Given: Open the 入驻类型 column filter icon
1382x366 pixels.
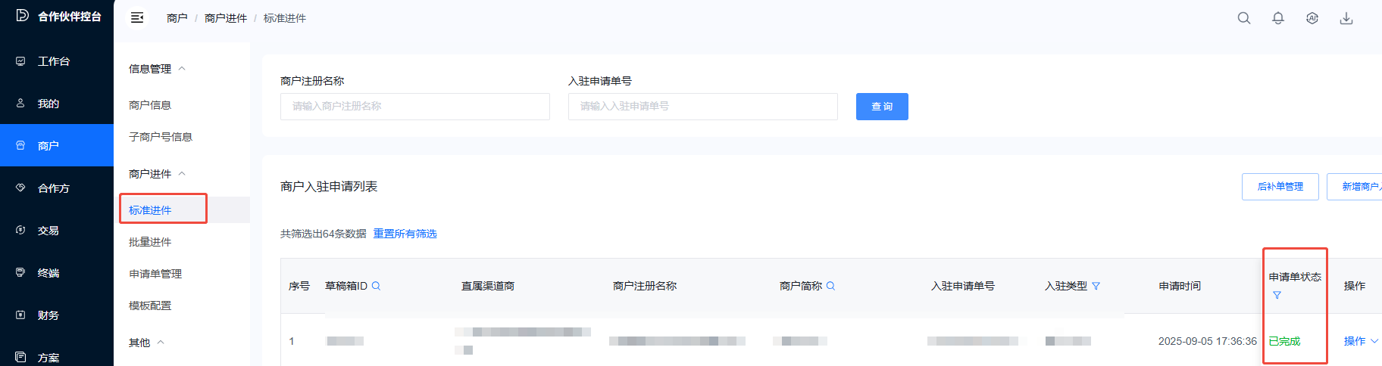Looking at the screenshot, I should (x=1096, y=286).
